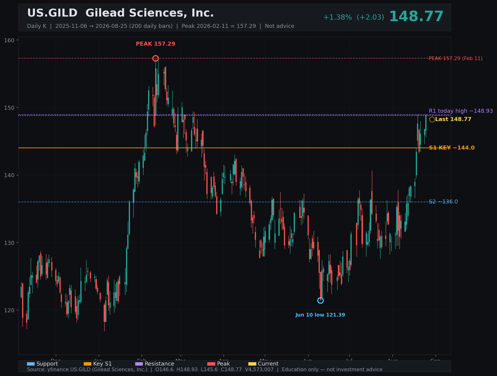Click the 'Source: yfinance US.GILD' footer line

pos(205,370)
